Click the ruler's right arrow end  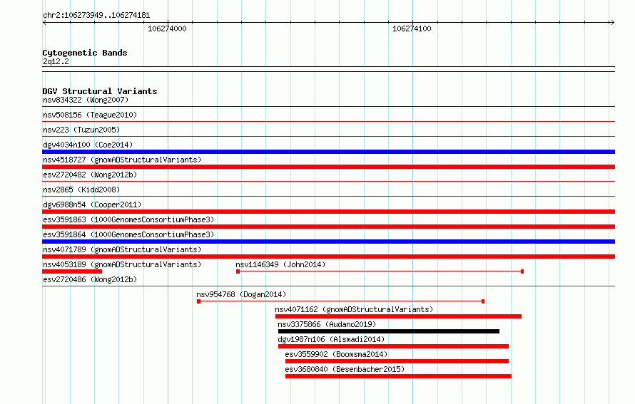(612, 22)
